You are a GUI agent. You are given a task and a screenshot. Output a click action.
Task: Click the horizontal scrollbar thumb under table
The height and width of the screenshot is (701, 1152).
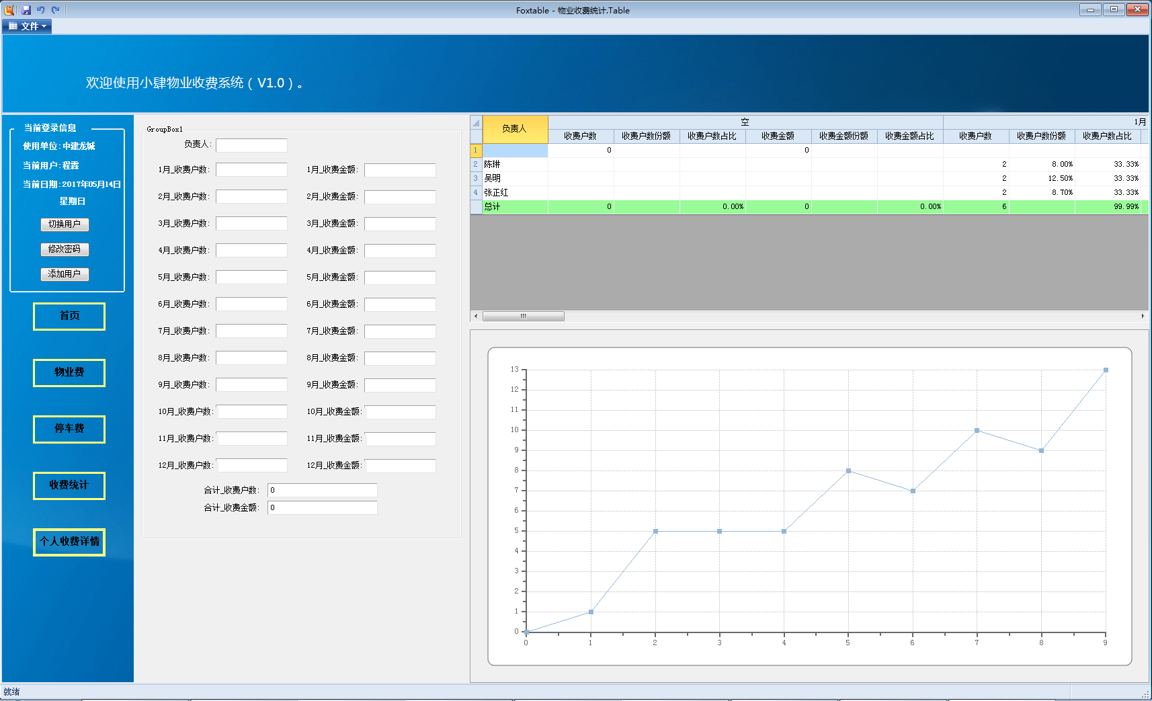coord(524,316)
